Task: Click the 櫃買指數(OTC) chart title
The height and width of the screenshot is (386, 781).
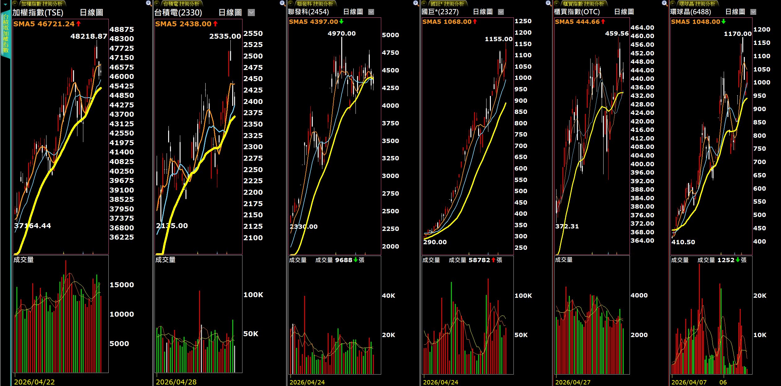Action: pyautogui.click(x=577, y=12)
